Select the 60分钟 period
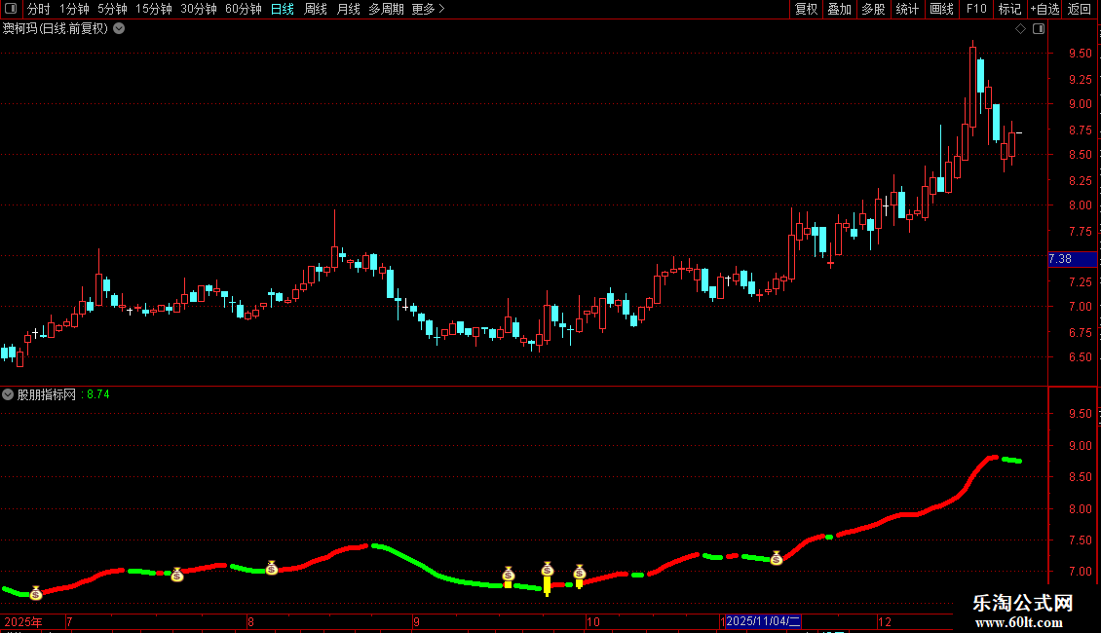 click(244, 9)
